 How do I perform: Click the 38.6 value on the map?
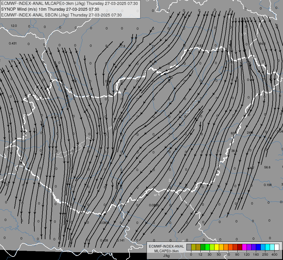click(234, 151)
